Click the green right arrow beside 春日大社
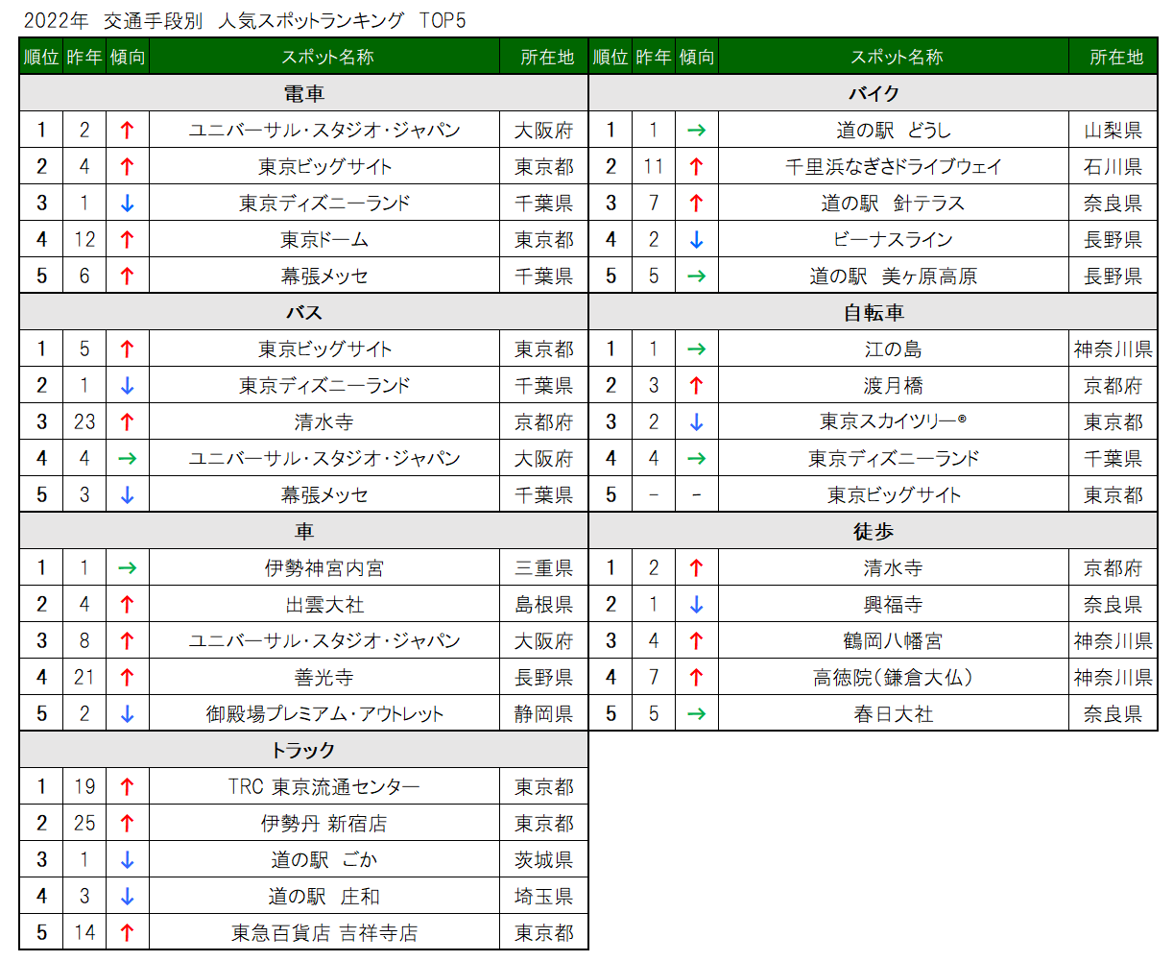 [x=697, y=714]
